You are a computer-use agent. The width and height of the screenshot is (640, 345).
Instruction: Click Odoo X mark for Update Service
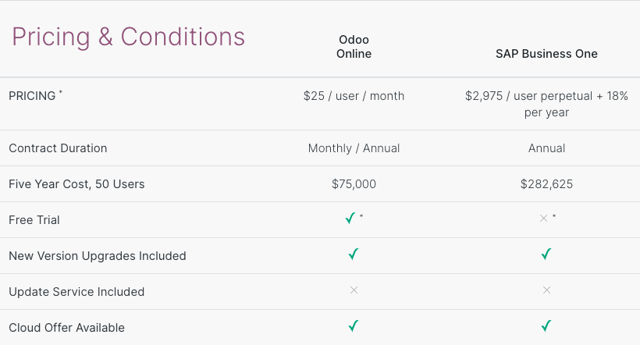(354, 290)
